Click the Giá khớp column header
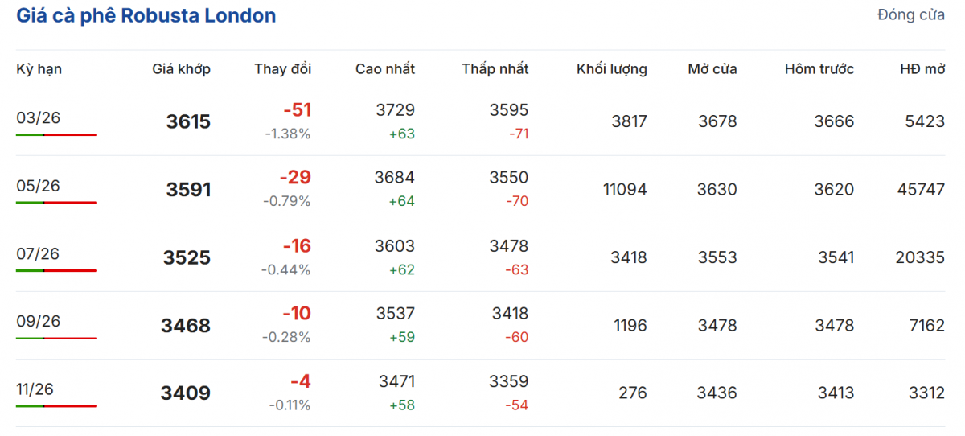The height and width of the screenshot is (436, 965). point(181,69)
